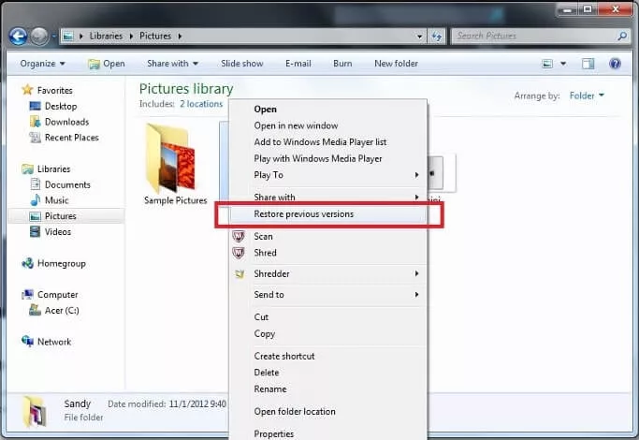
Task: Click the refresh button beside address bar
Action: coord(437,37)
